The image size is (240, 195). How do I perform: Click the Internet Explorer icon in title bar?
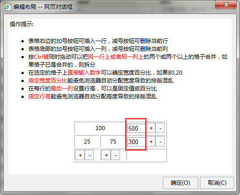coord(7,7)
